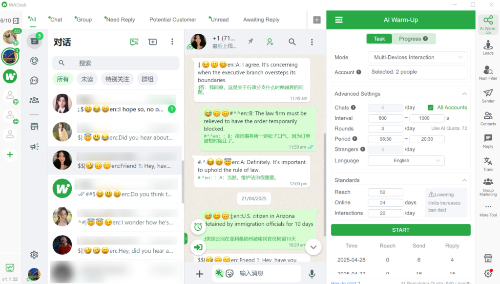The height and width of the screenshot is (284, 500).
Task: Click the START button
Action: click(400, 230)
